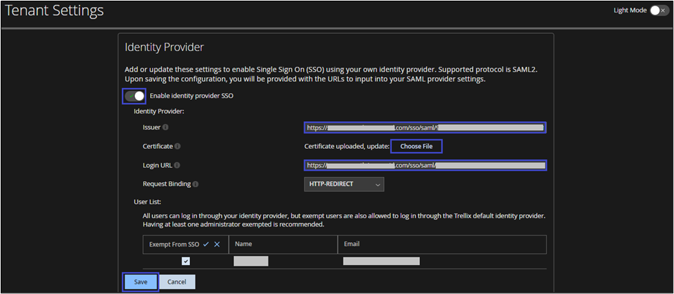Click the info icon beside Certificate

[x=178, y=146]
